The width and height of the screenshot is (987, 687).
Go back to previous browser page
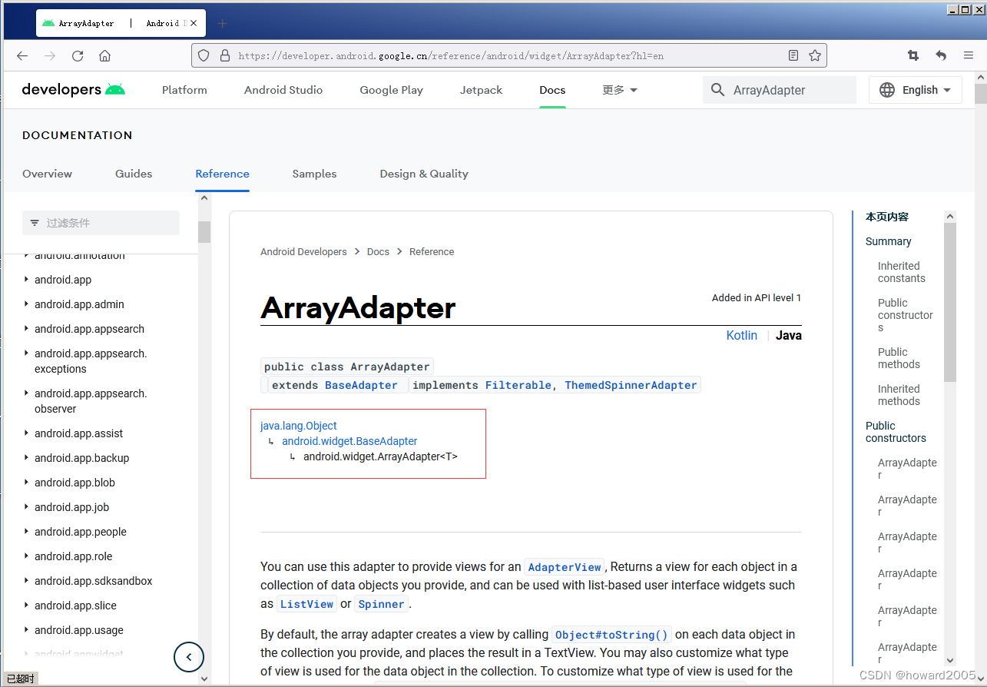22,55
